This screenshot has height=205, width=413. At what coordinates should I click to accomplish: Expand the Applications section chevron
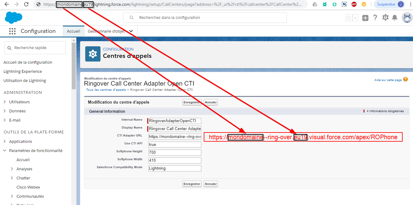pos(5,141)
